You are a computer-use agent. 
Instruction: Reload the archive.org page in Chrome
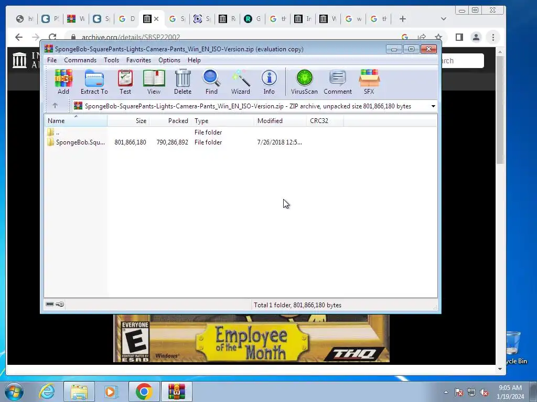click(52, 37)
